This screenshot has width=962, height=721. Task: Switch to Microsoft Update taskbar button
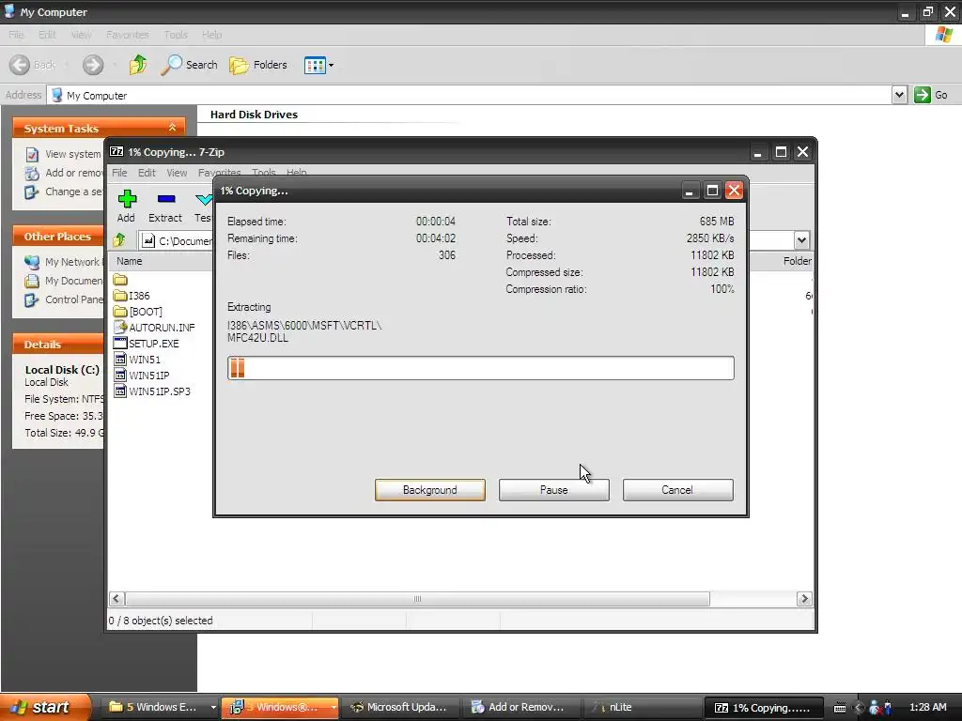(x=399, y=707)
